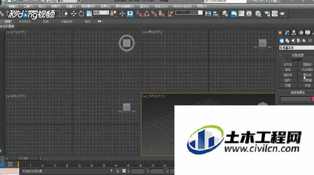Open the Display tab in command panel

pos(308,33)
